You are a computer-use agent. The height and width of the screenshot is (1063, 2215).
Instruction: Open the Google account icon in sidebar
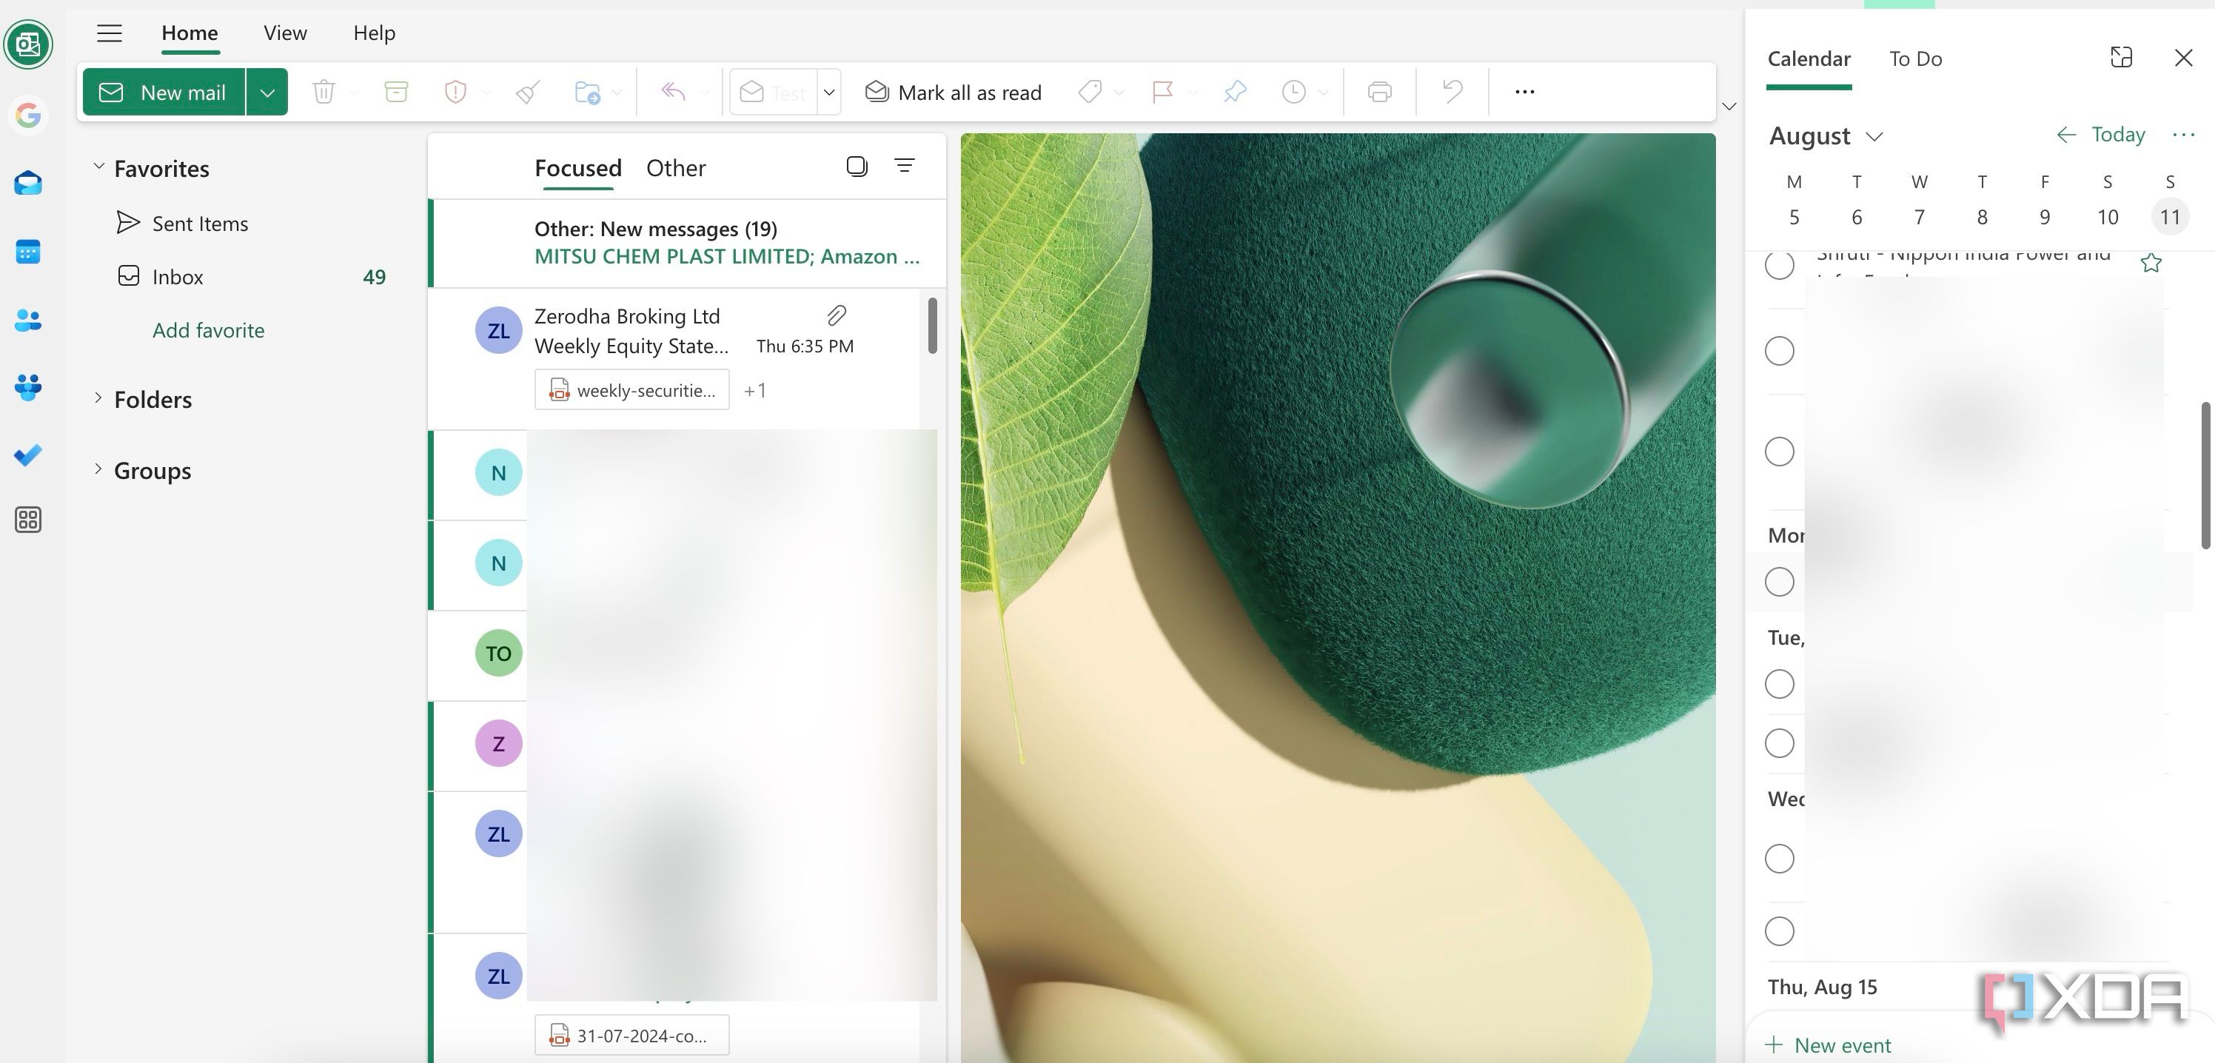coord(28,115)
